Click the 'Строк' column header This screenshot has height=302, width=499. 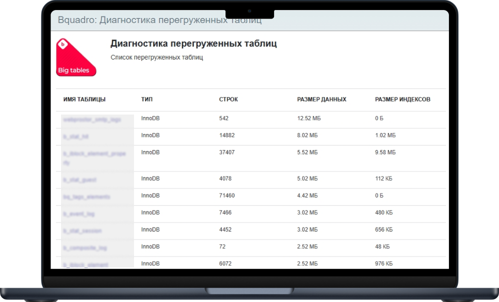(x=228, y=99)
